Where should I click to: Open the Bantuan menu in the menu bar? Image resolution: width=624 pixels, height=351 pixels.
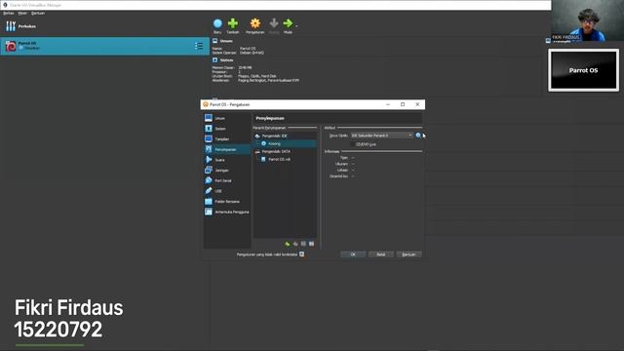38,13
